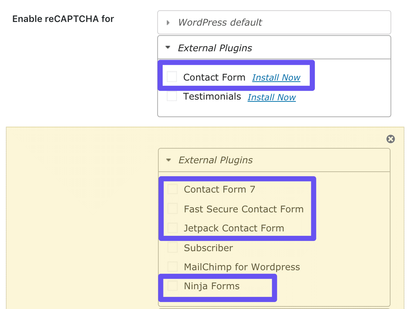411x309 pixels.
Task: Click the WordPress default header row
Action: coord(220,22)
